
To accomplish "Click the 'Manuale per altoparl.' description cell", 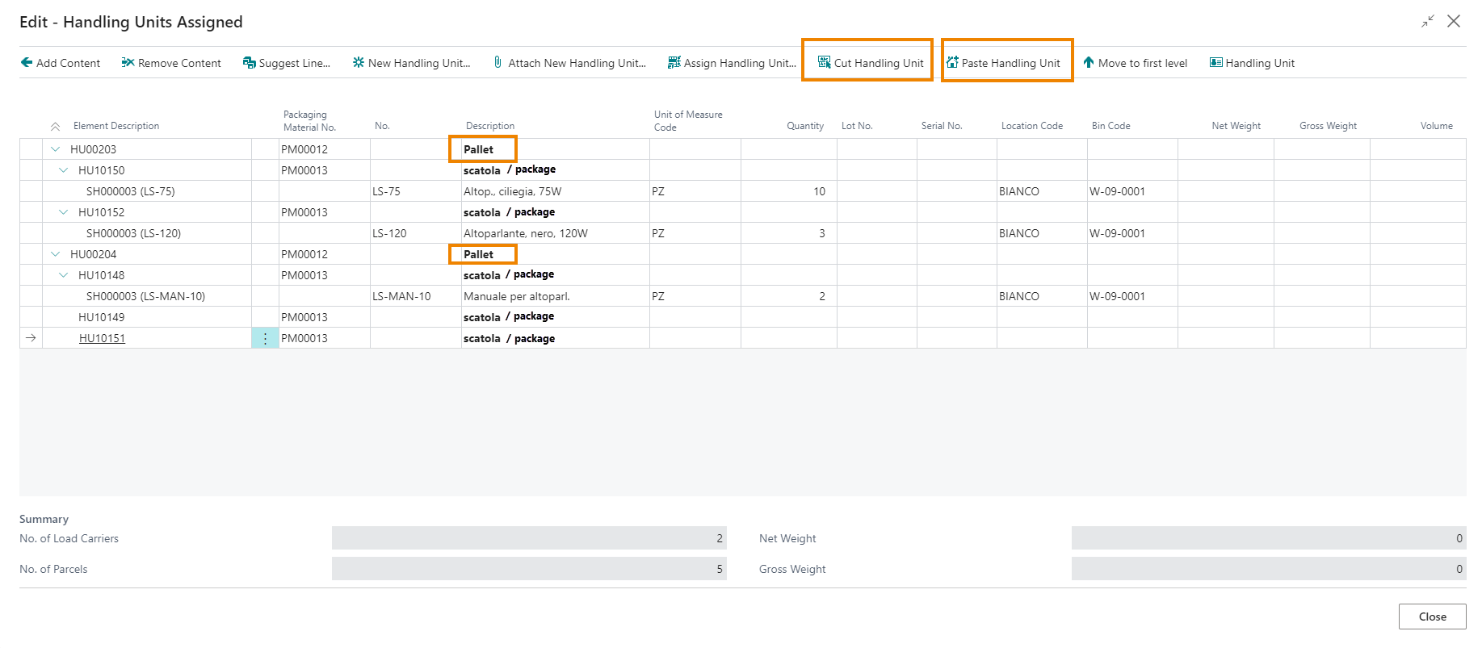I will (556, 296).
